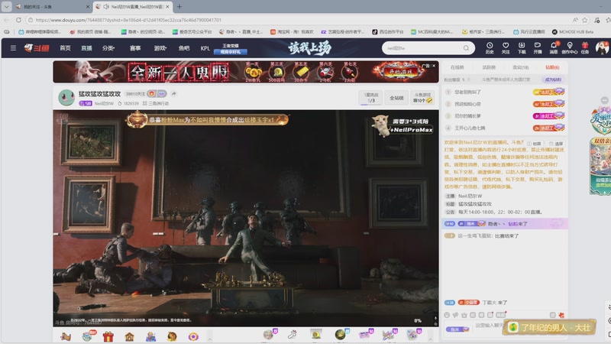
Task: Open user profile avatar
Action: tap(602, 47)
